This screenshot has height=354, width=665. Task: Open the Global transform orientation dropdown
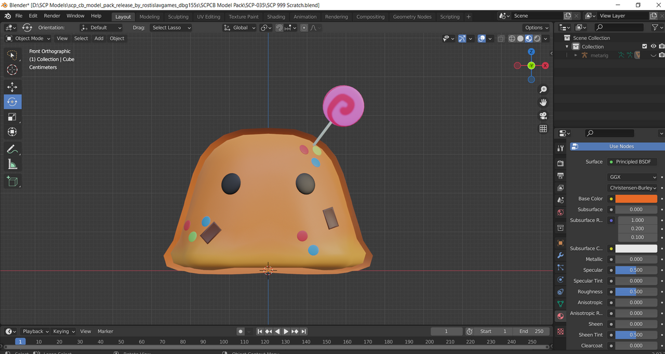[x=240, y=28]
